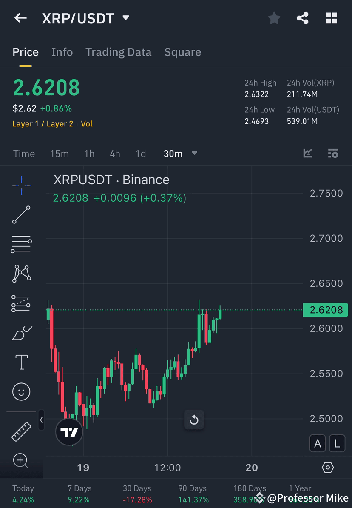Select the ruler measurement tool
The height and width of the screenshot is (508, 352).
[x=21, y=431]
